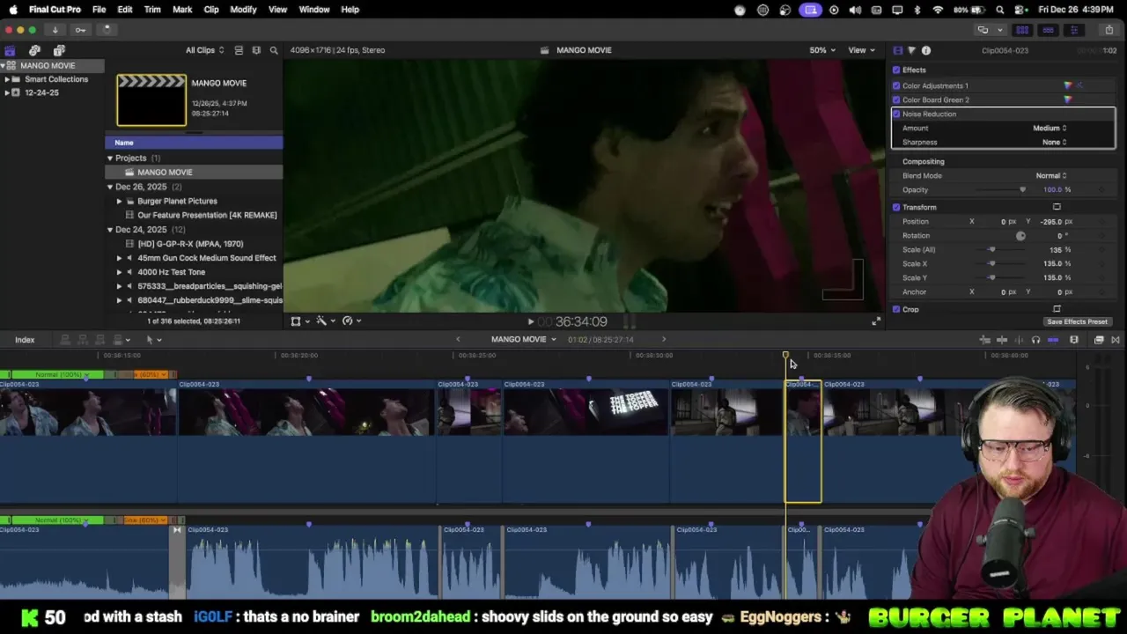The height and width of the screenshot is (634, 1127).
Task: Collapse the Dec 26, 2025 group
Action: [x=110, y=187]
